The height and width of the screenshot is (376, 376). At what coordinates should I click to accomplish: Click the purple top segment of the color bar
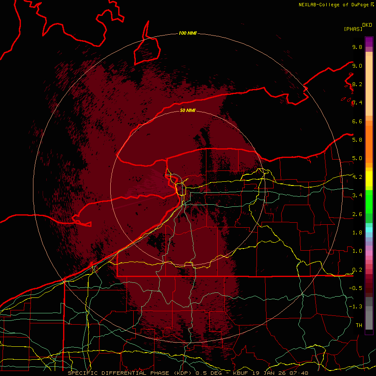(x=369, y=42)
